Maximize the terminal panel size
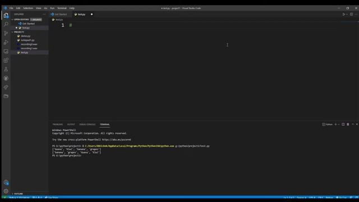359x202 pixels. coord(353,125)
